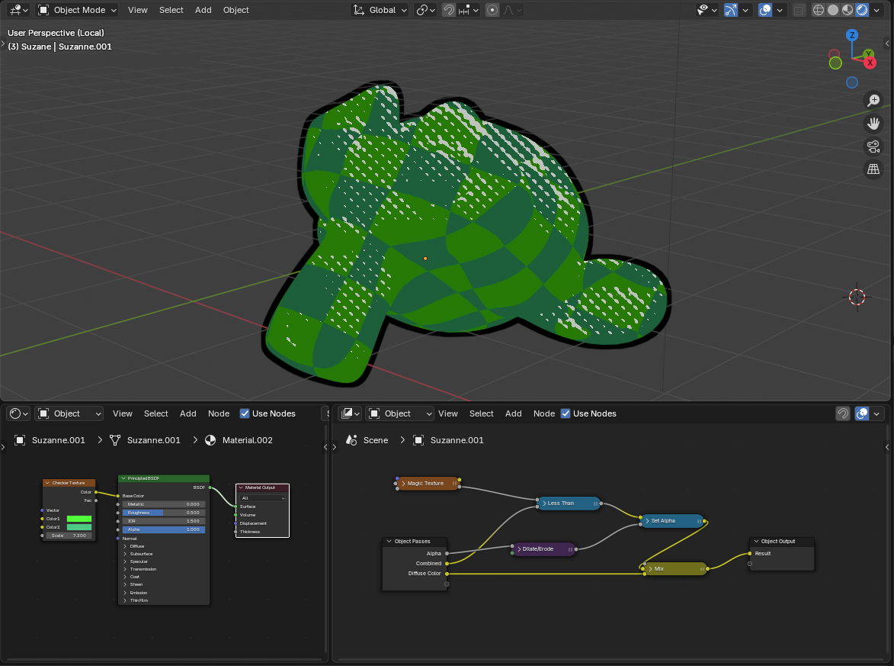Viewport: 894px width, 666px height.
Task: Open the pivot point link menu
Action: point(426,10)
